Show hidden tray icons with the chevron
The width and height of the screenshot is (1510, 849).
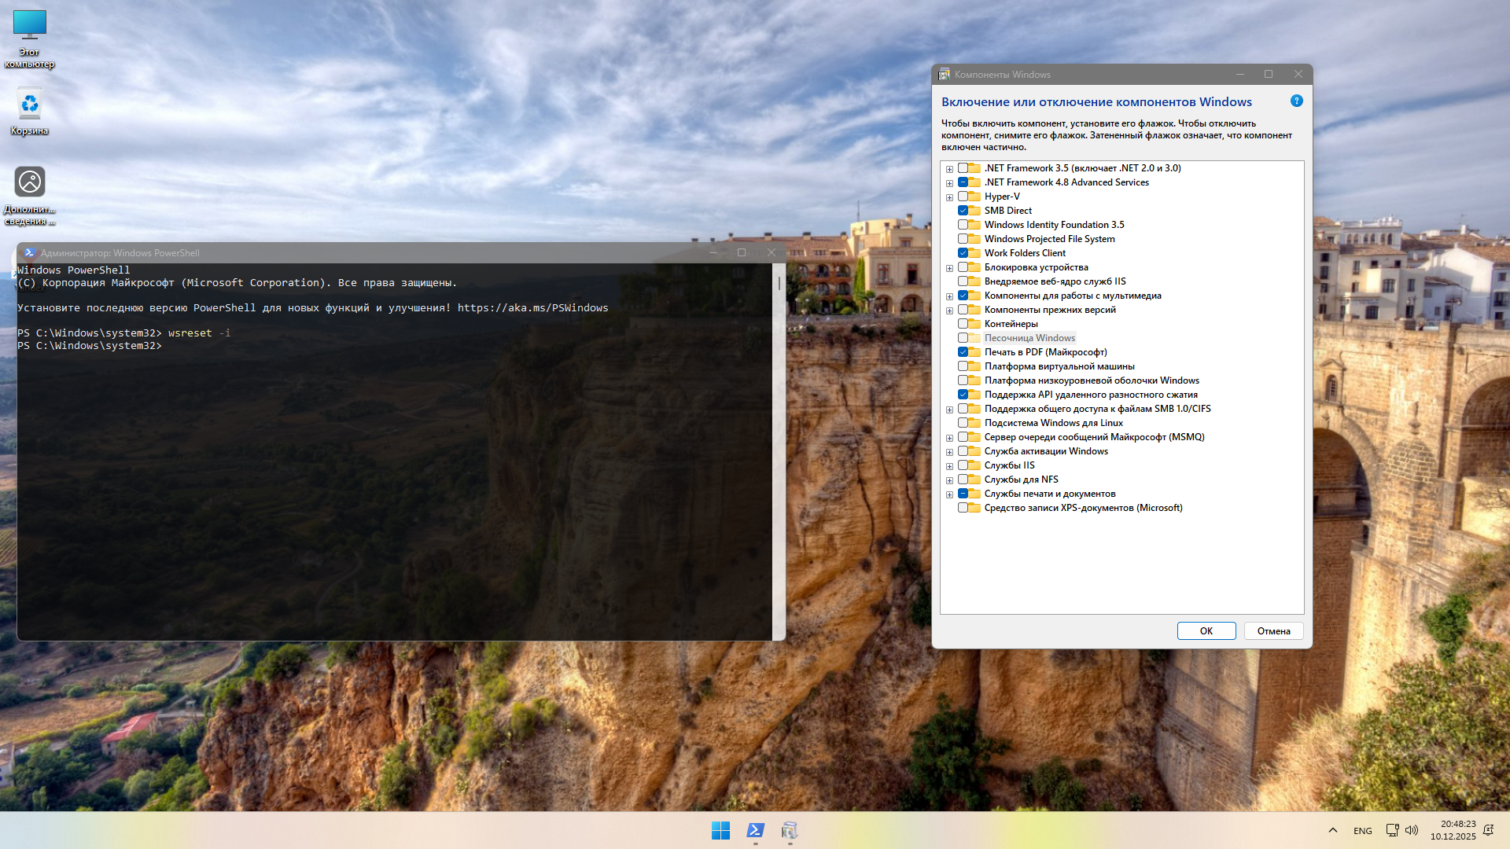(x=1332, y=830)
